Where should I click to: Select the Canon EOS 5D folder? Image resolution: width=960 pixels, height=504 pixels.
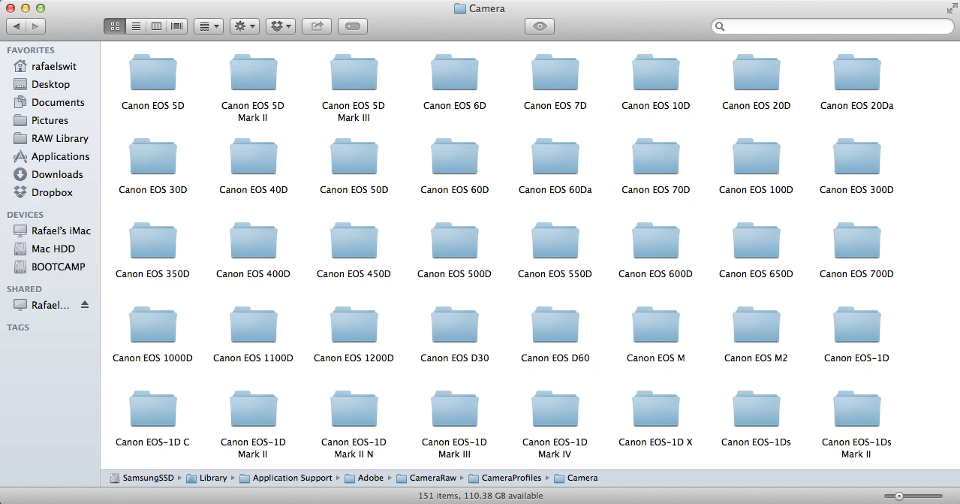[x=152, y=73]
